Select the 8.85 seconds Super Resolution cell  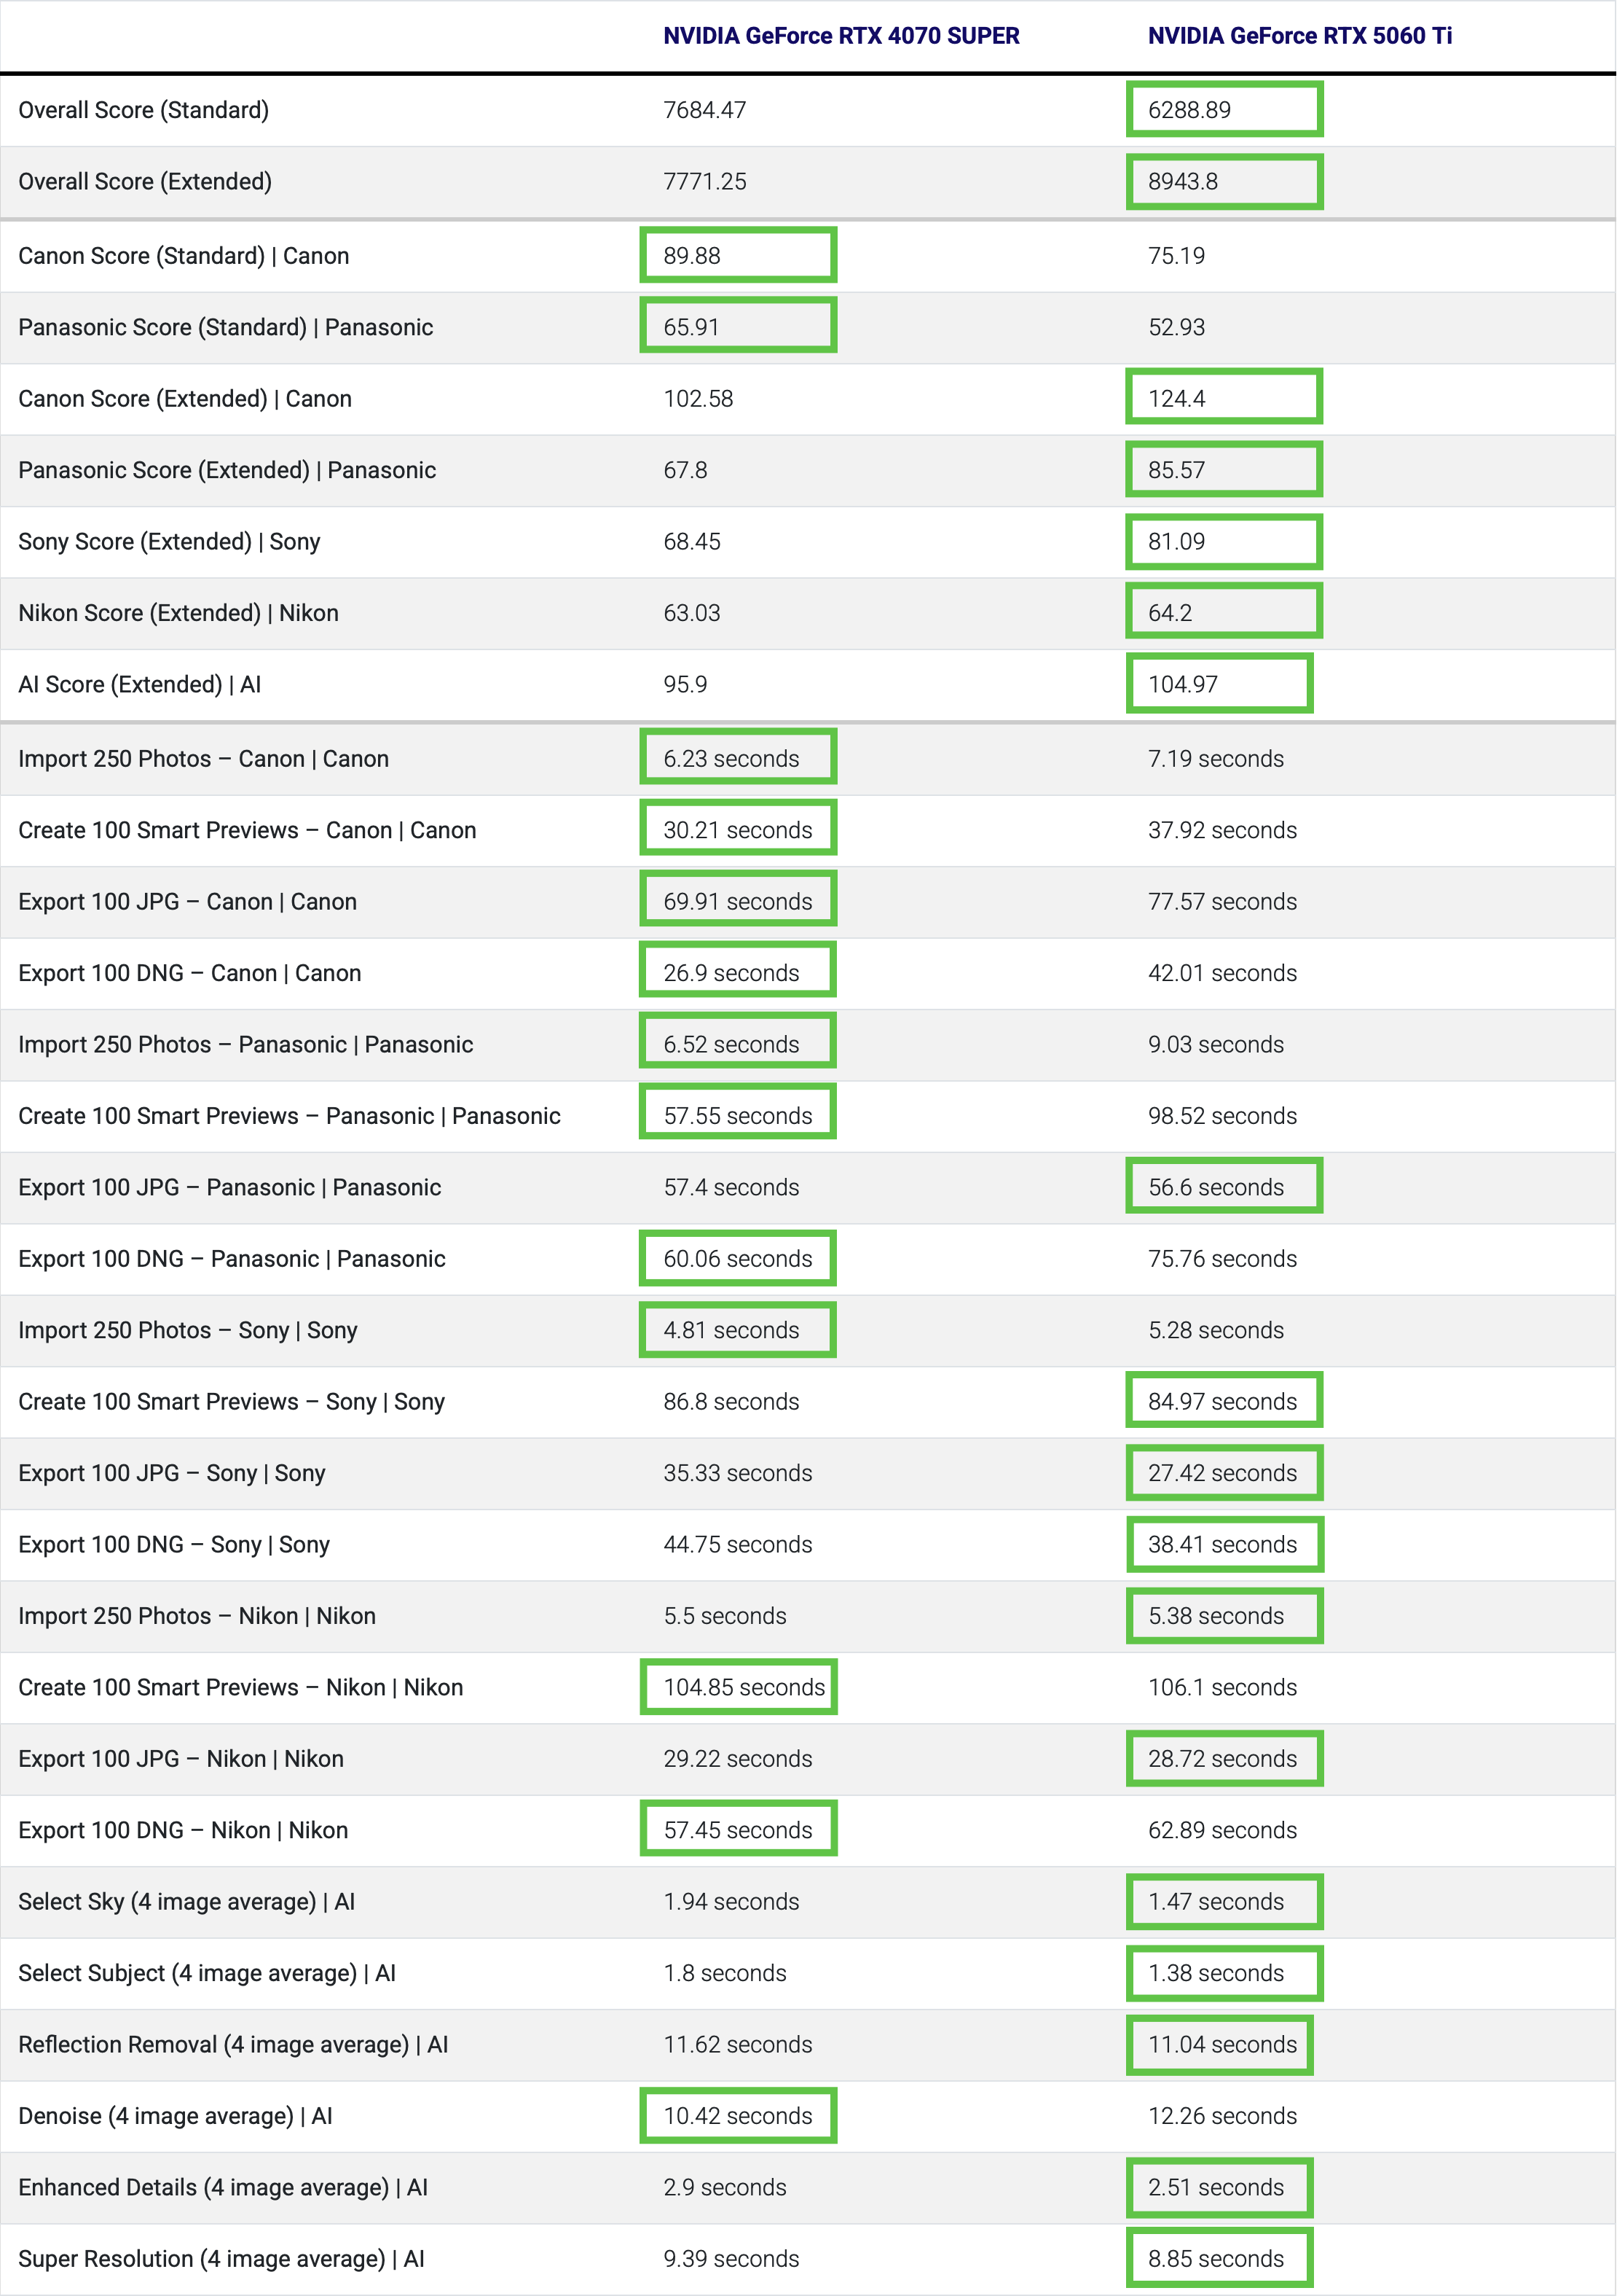(1219, 2258)
